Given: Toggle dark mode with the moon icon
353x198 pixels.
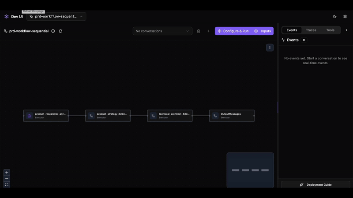Looking at the screenshot, I should click(x=334, y=16).
